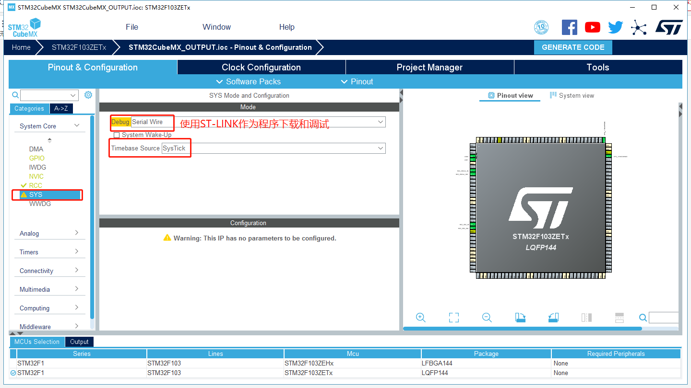Image resolution: width=691 pixels, height=388 pixels.
Task: Click the pin search input field
Action: coord(664,317)
